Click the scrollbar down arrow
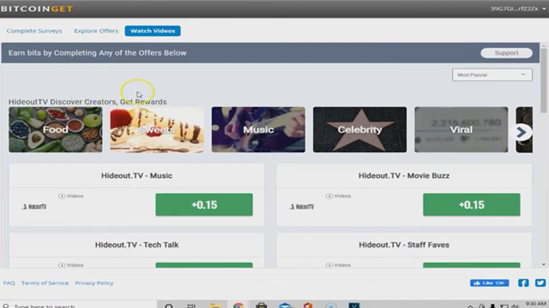The image size is (549, 308). [544, 265]
